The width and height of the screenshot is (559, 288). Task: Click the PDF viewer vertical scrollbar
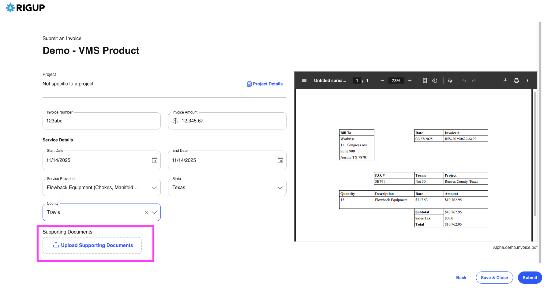pos(535,154)
